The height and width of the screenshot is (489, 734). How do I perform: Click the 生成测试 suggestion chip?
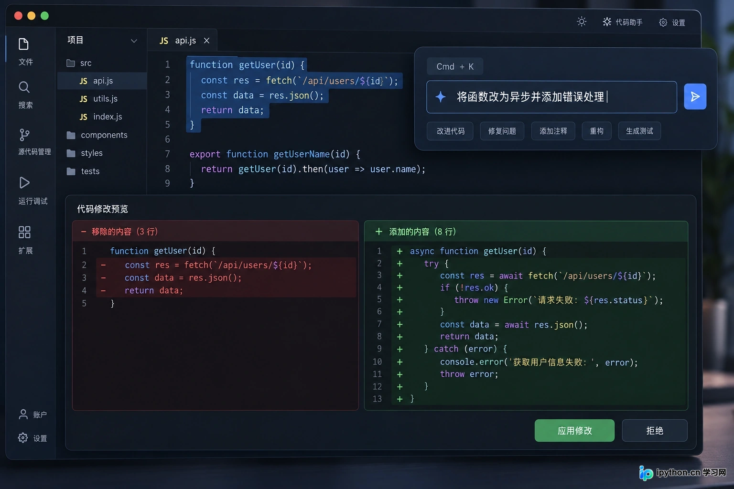[639, 131]
